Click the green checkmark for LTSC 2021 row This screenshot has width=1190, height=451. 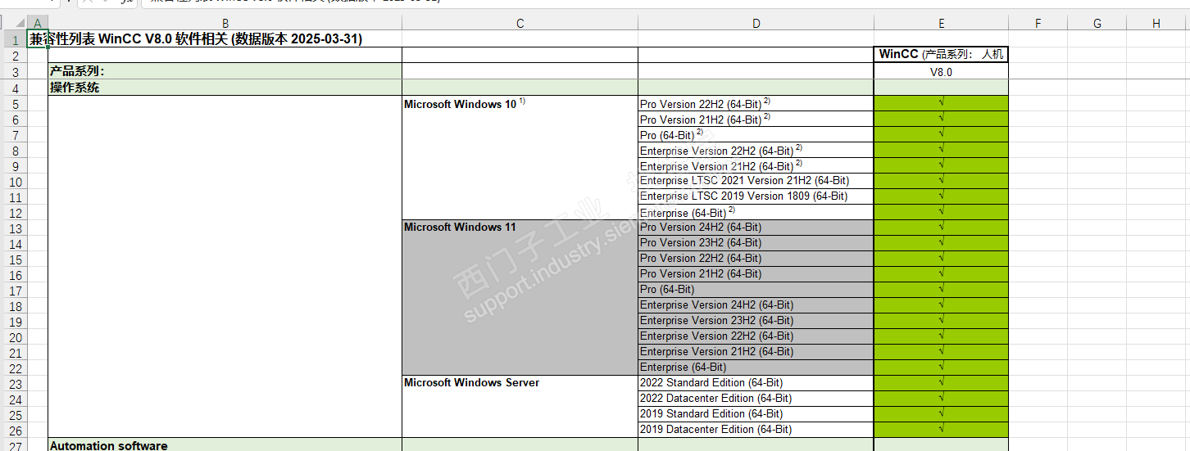[941, 181]
